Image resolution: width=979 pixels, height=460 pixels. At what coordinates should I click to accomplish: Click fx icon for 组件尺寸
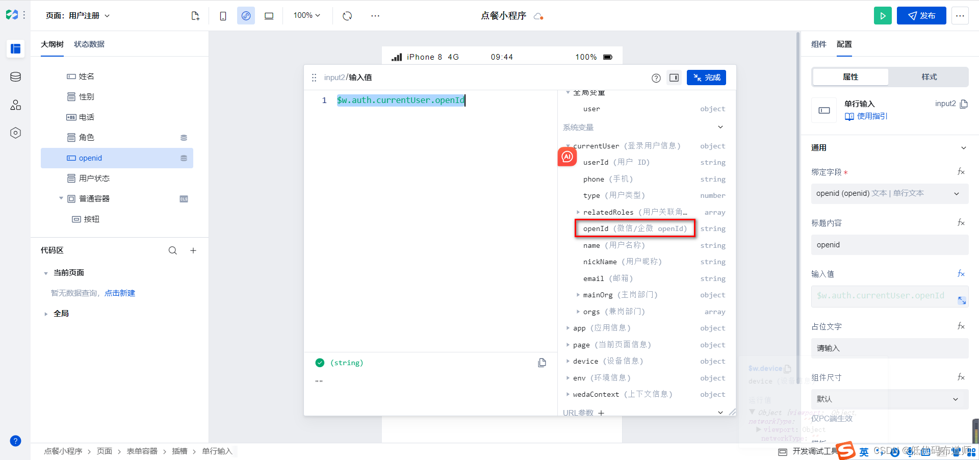point(961,377)
